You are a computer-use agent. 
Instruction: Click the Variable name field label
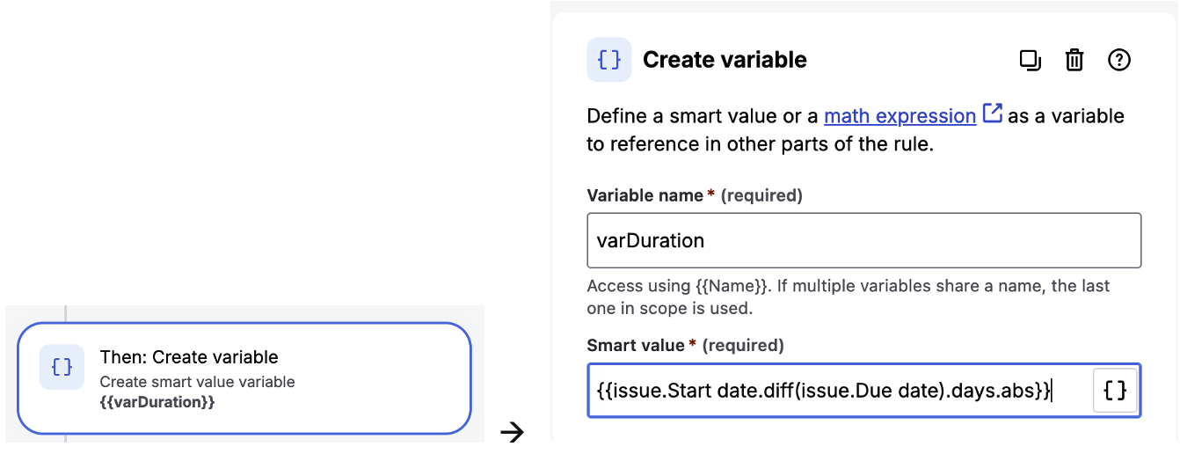pyautogui.click(x=645, y=195)
